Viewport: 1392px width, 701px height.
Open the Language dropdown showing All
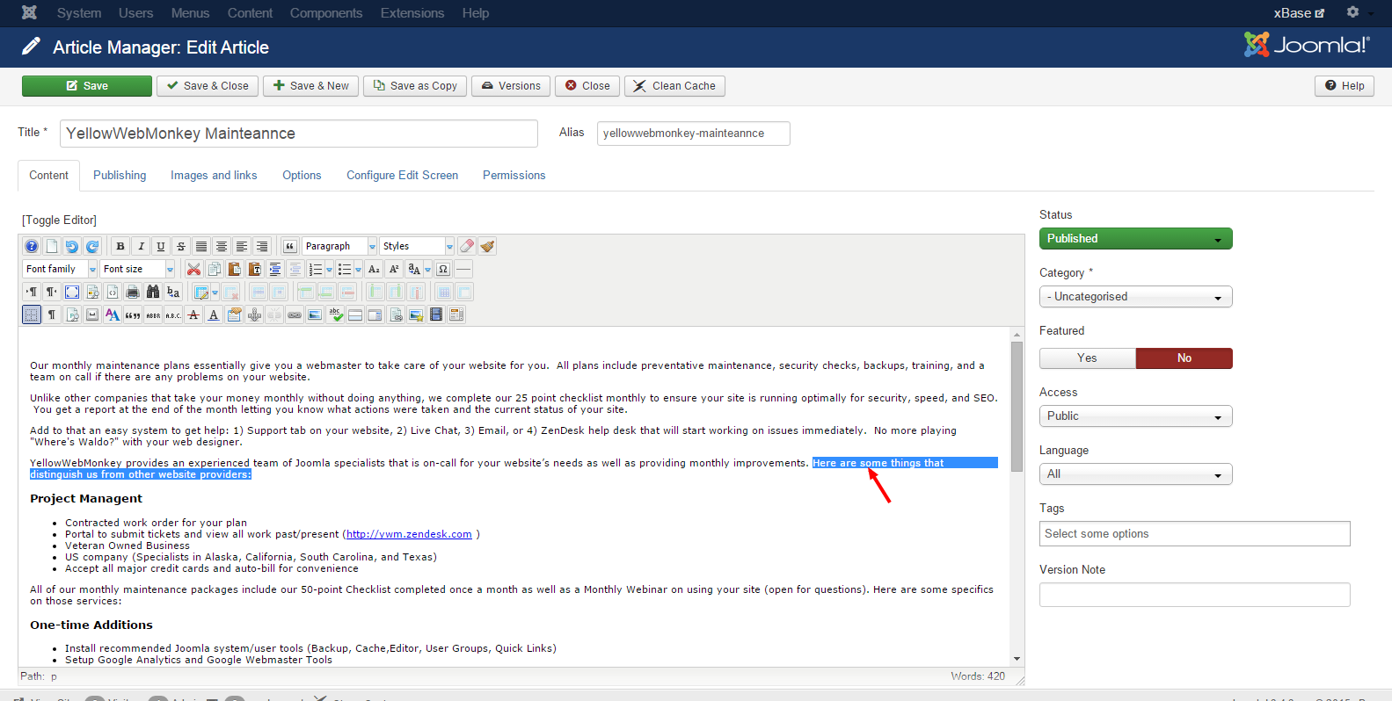pyautogui.click(x=1136, y=474)
